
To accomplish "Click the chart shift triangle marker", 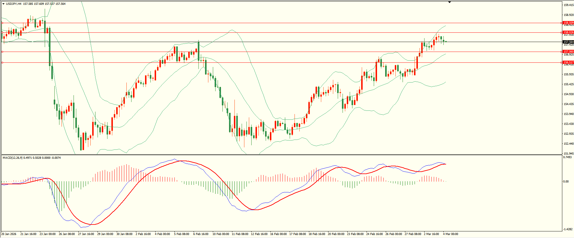I will coord(449,2).
